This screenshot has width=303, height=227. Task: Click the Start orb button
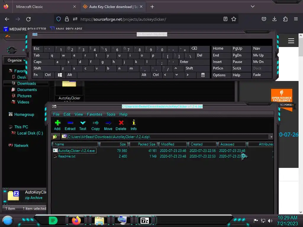8,220
